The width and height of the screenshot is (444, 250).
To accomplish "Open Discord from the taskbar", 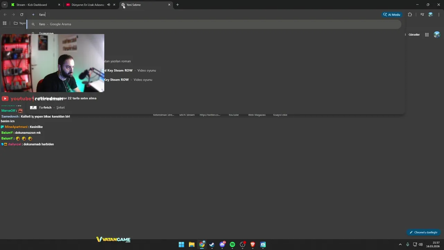I will (x=222, y=244).
